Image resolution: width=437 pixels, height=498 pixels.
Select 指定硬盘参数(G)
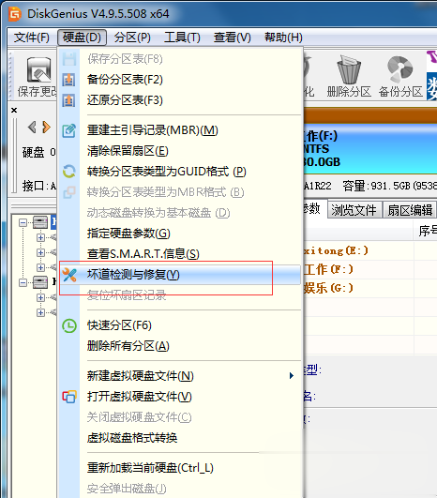180,234
